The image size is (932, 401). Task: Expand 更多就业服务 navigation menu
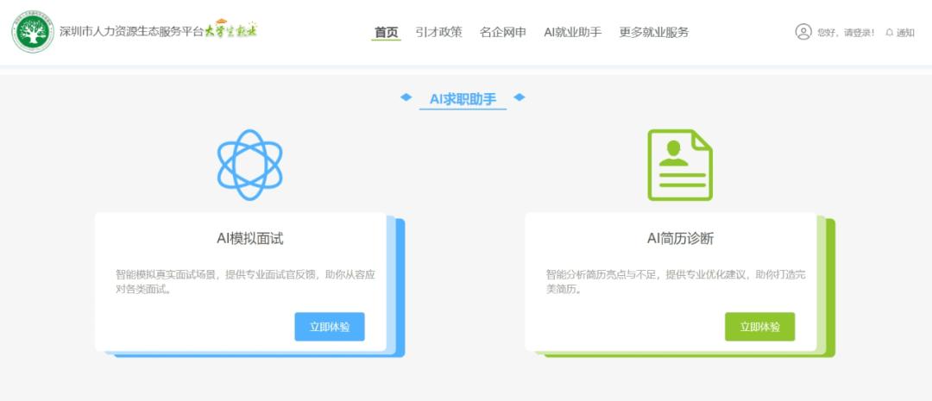point(653,33)
